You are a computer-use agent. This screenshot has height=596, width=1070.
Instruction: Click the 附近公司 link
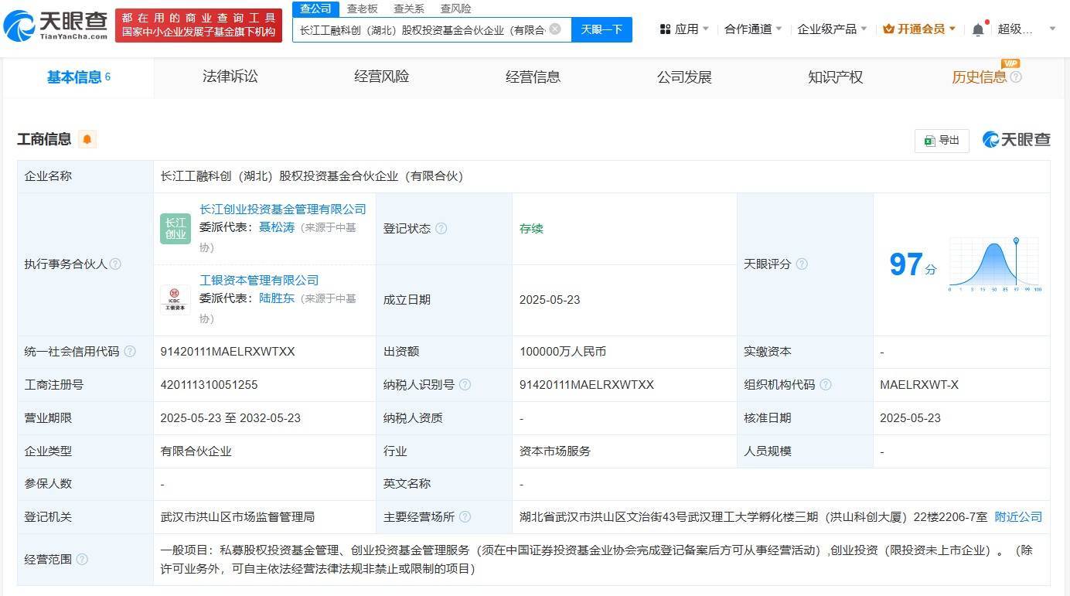click(1018, 517)
